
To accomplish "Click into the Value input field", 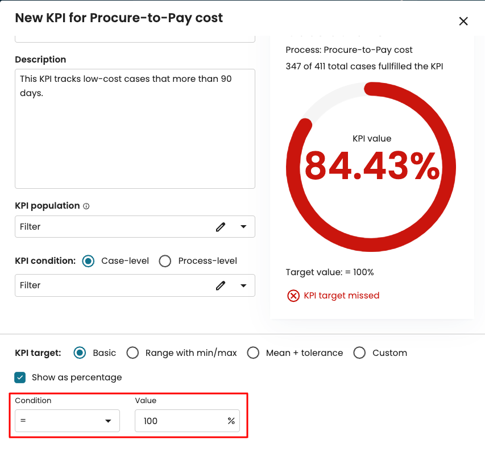I will (179, 421).
